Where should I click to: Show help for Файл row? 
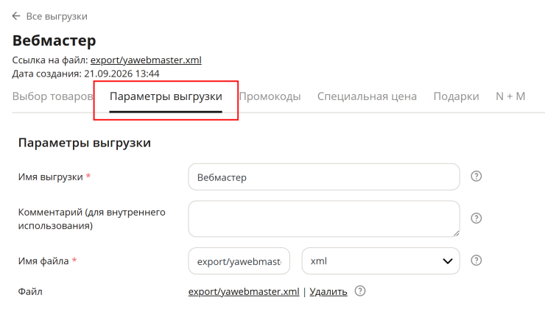pos(360,291)
